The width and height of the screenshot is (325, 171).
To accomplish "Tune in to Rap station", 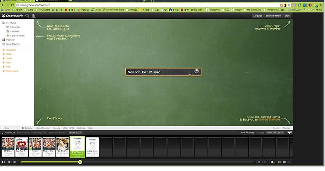I will tap(6, 63).
